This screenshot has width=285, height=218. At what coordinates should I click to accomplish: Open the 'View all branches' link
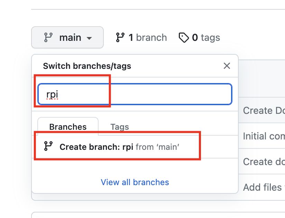click(x=135, y=182)
